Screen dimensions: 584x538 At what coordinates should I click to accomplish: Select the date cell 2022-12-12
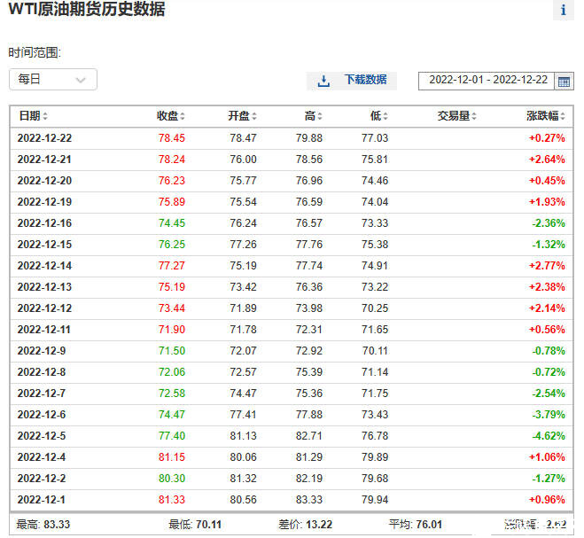coord(44,308)
